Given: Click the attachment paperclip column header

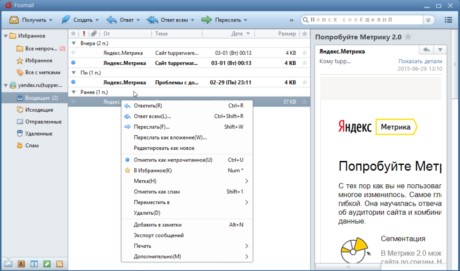Looking at the screenshot, I should point(94,34).
